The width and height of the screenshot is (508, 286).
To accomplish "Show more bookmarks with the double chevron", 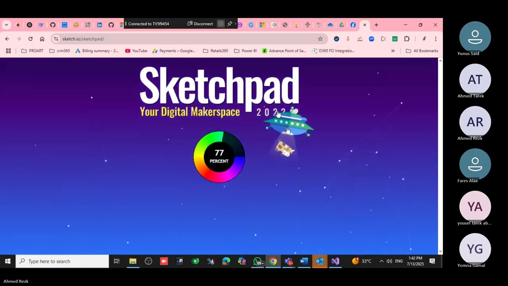I will point(393,51).
